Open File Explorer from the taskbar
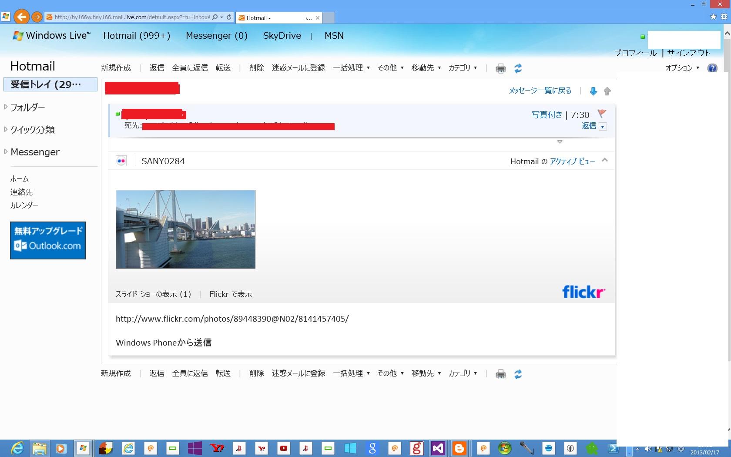The height and width of the screenshot is (457, 731). click(39, 448)
